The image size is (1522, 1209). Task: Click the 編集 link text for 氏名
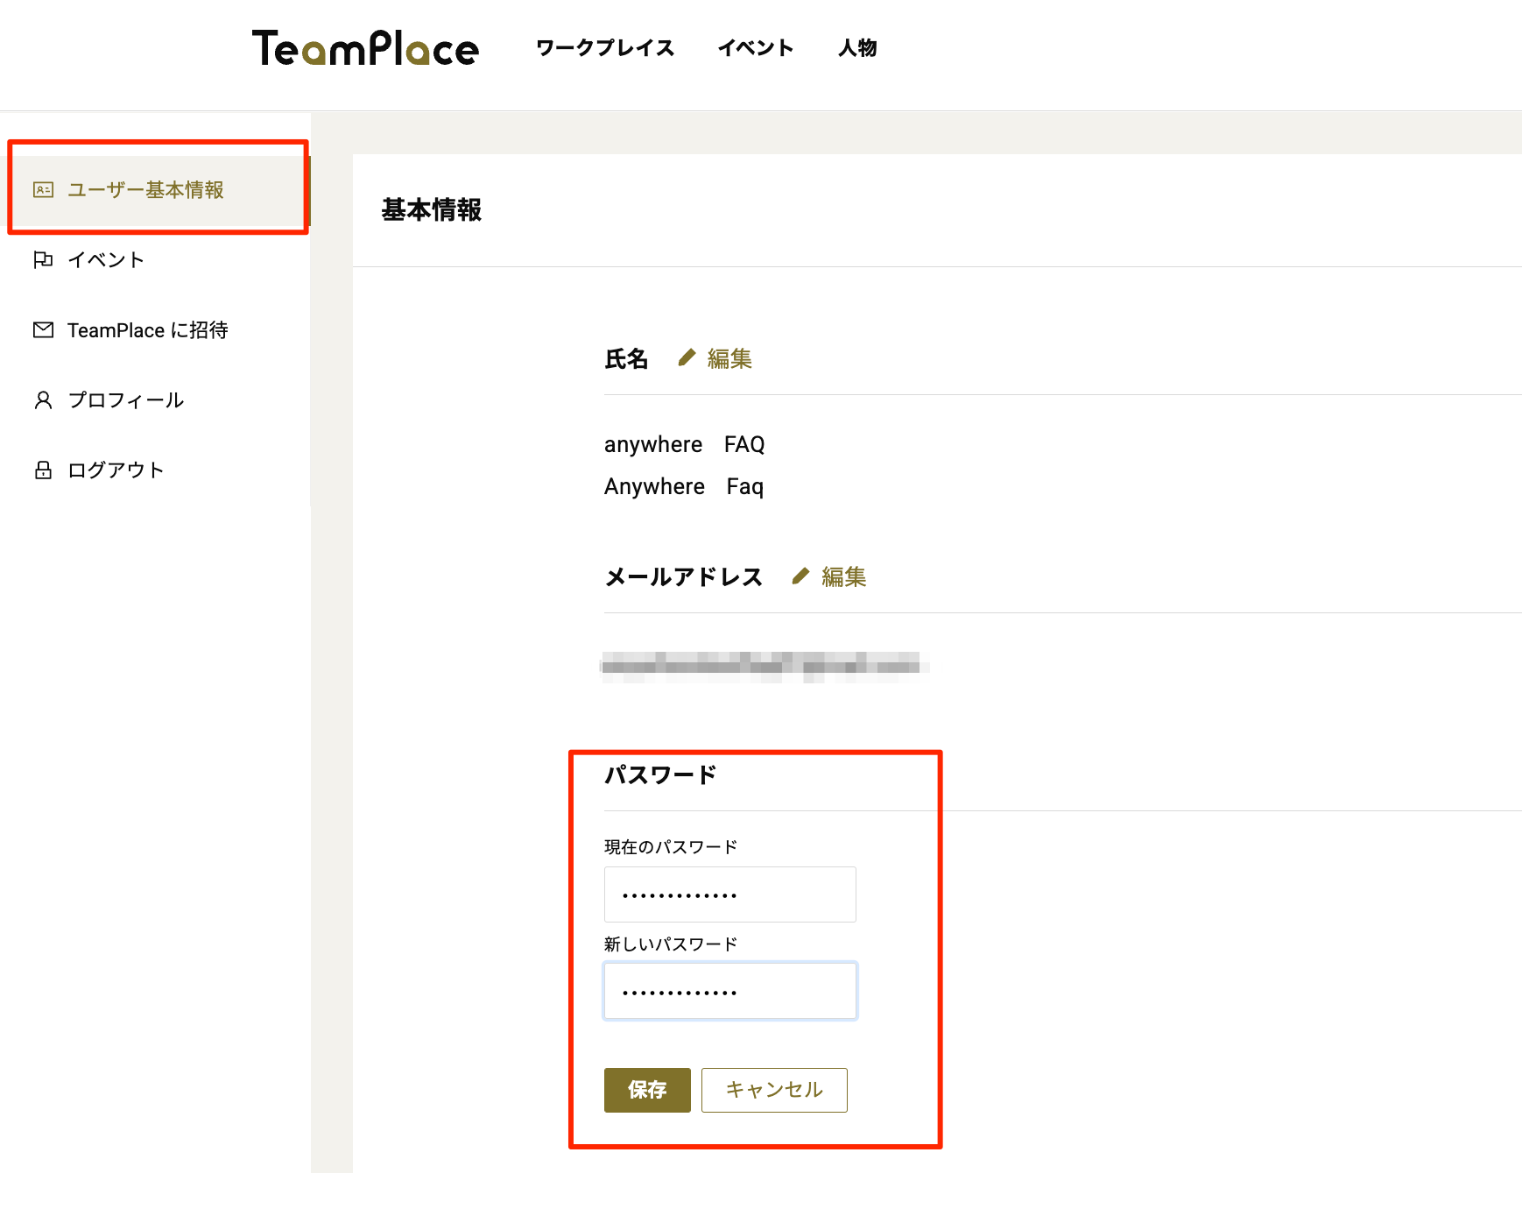[729, 359]
